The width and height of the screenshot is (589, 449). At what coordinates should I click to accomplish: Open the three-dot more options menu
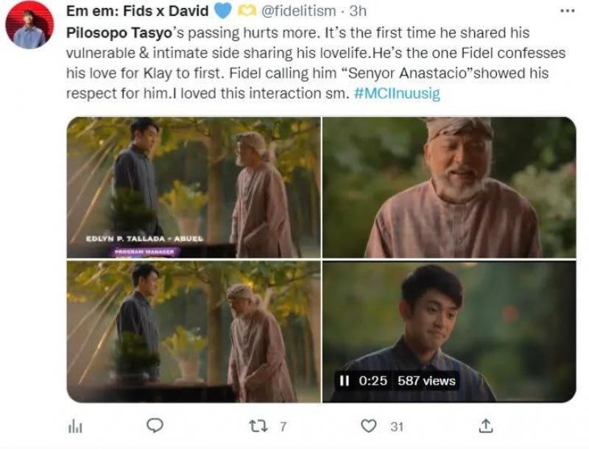tap(566, 10)
